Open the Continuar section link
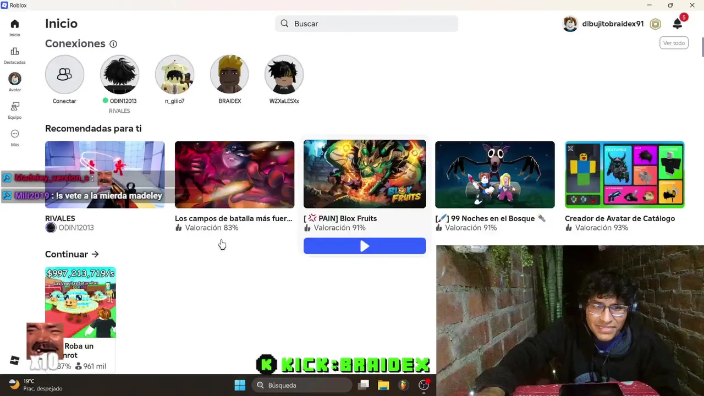This screenshot has height=396, width=704. tap(72, 254)
